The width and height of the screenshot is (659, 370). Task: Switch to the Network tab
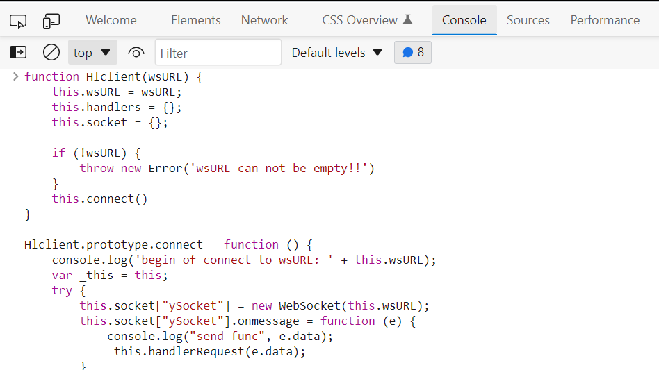tap(264, 20)
